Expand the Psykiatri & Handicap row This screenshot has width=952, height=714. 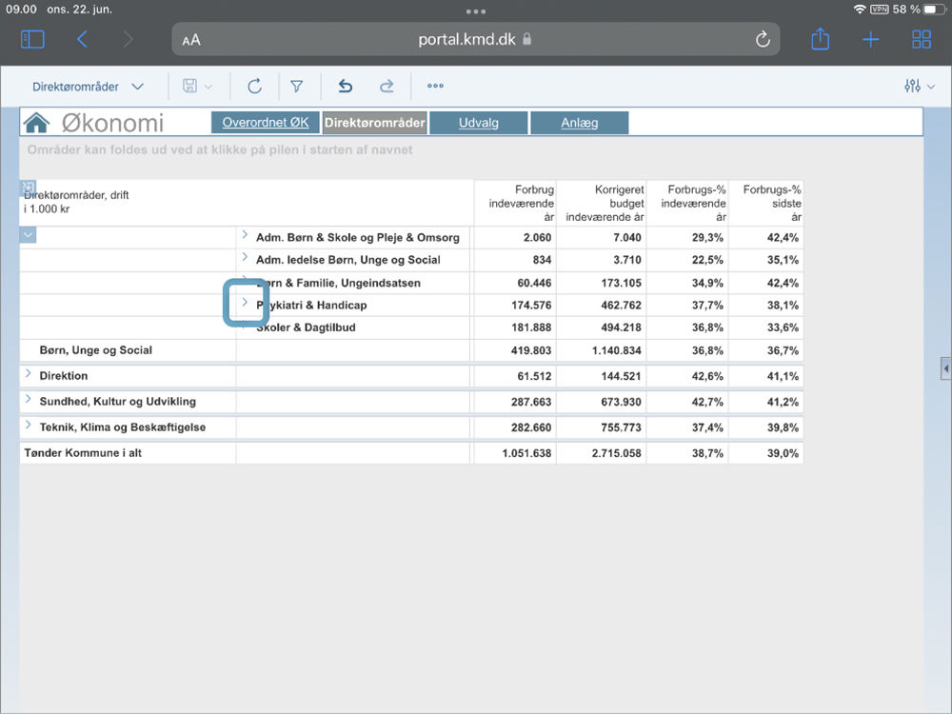pyautogui.click(x=245, y=303)
